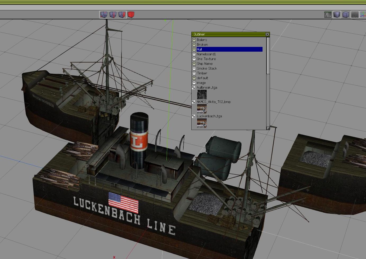Select body selection mode red cube
366x259 pixels.
click(131, 15)
